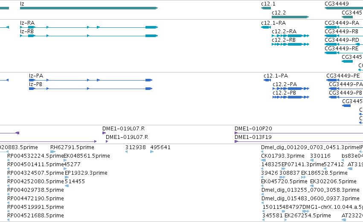Click the CG34449-PB label
The width and height of the screenshot is (363, 222).
[346, 93]
